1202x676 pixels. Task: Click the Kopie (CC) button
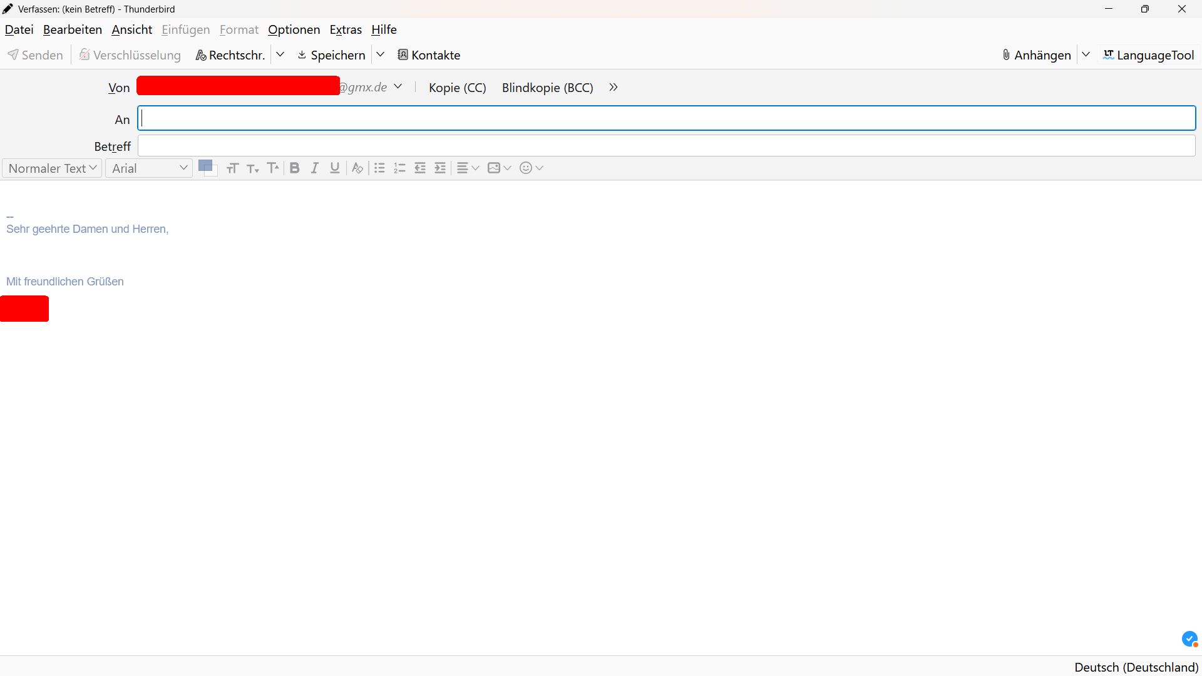coord(457,88)
